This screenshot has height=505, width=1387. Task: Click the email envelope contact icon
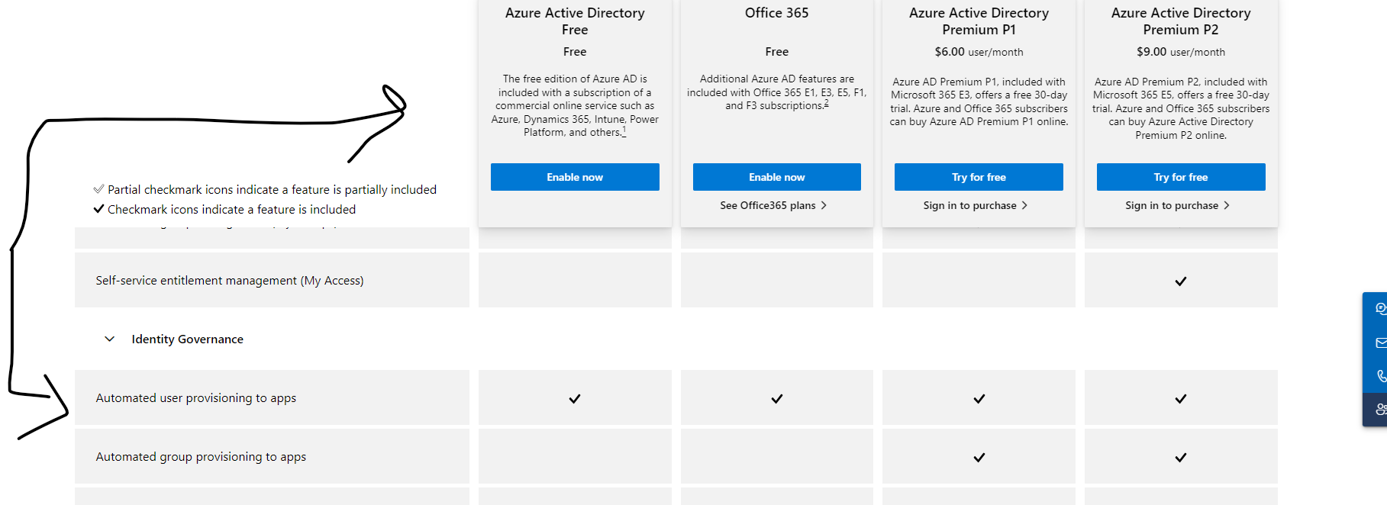1380,343
